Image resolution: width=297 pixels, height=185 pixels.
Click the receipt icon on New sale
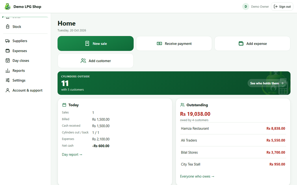[87, 43]
